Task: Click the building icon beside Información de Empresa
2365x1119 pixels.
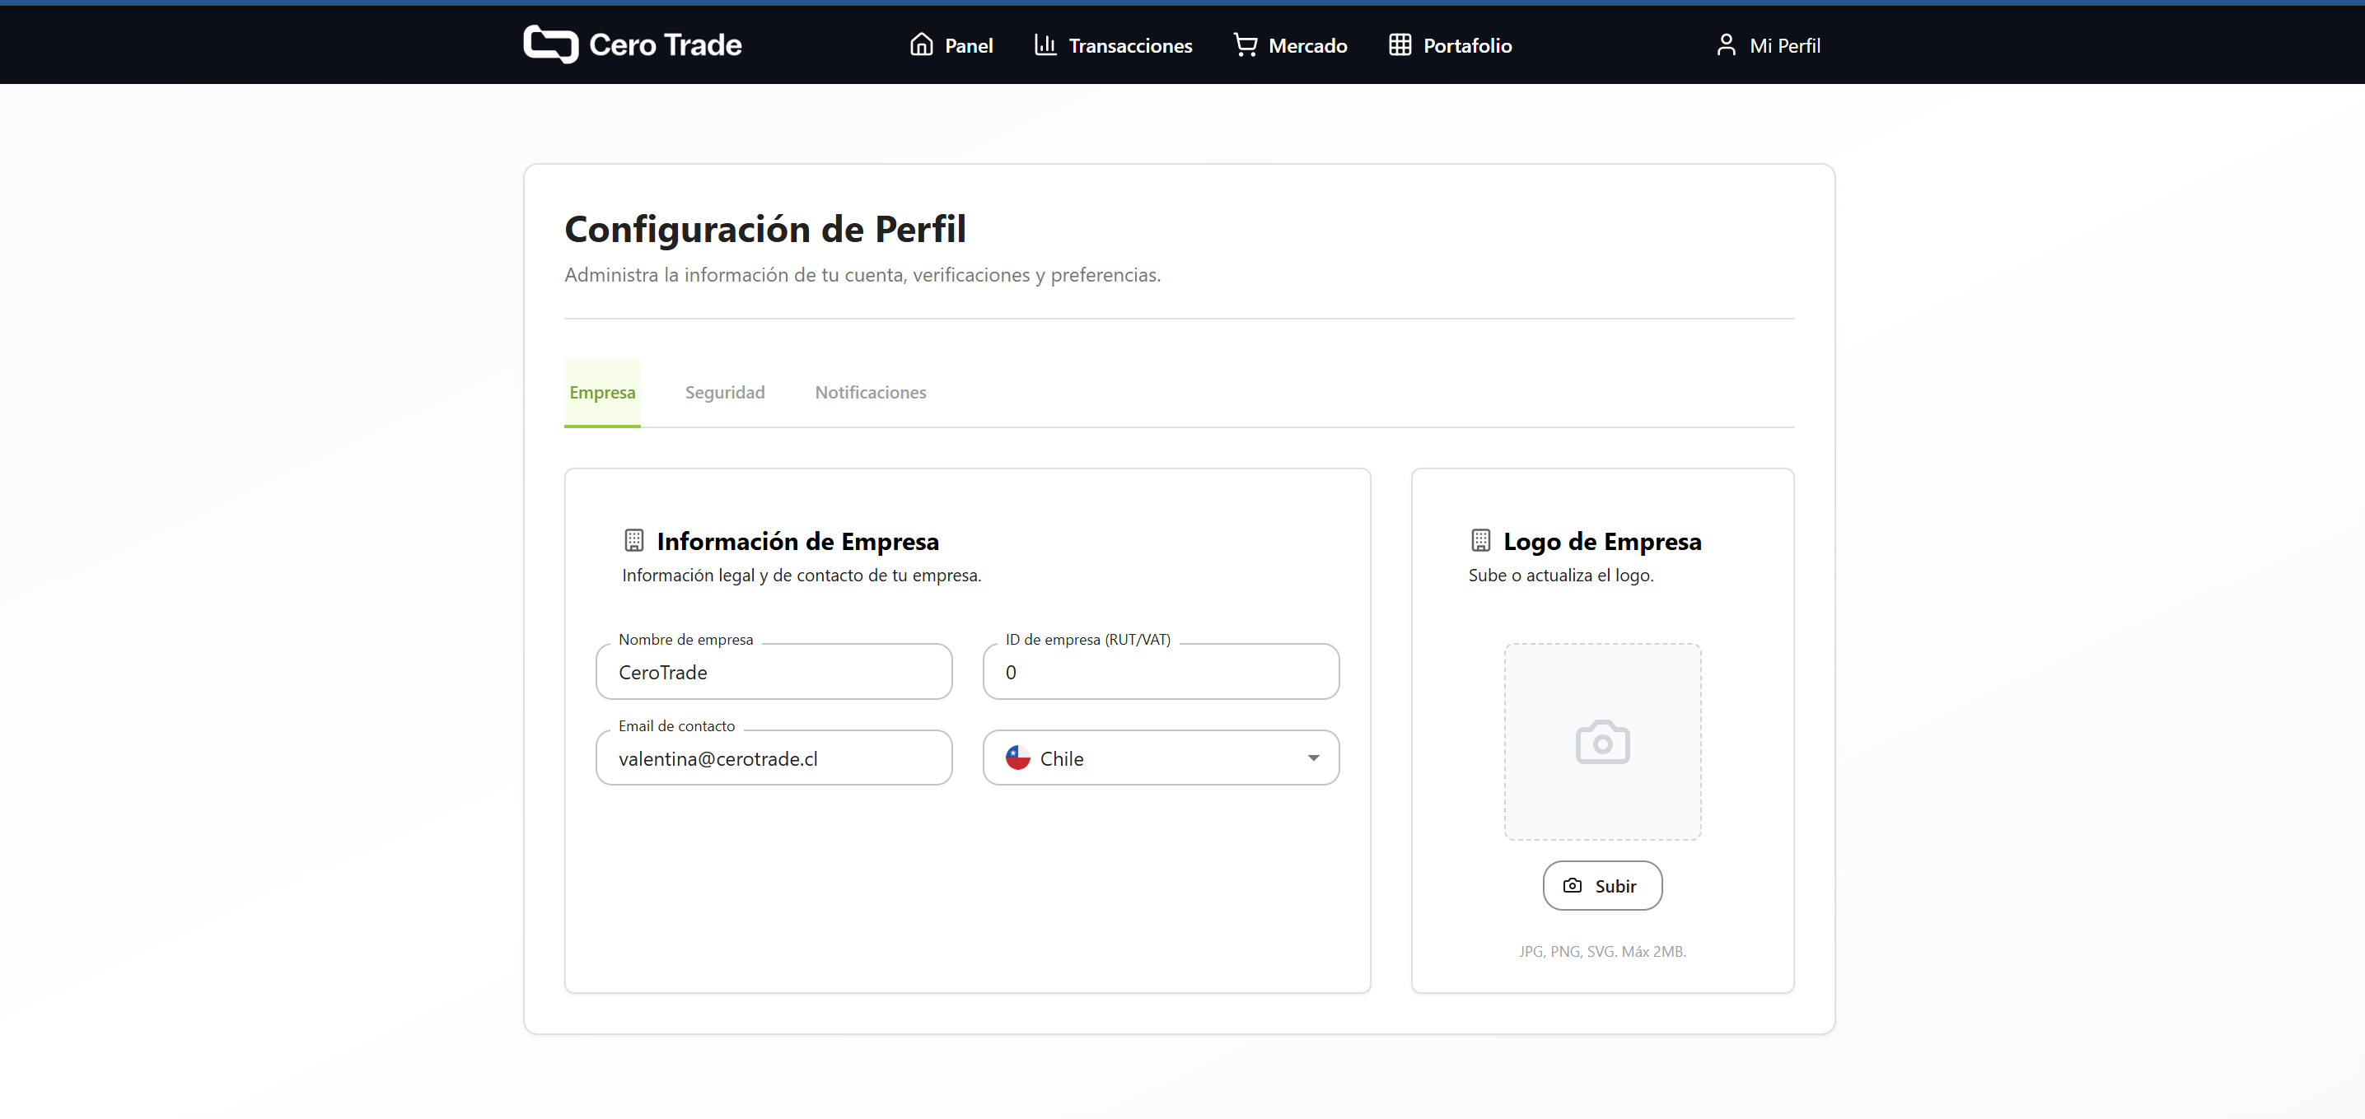Action: coord(634,540)
